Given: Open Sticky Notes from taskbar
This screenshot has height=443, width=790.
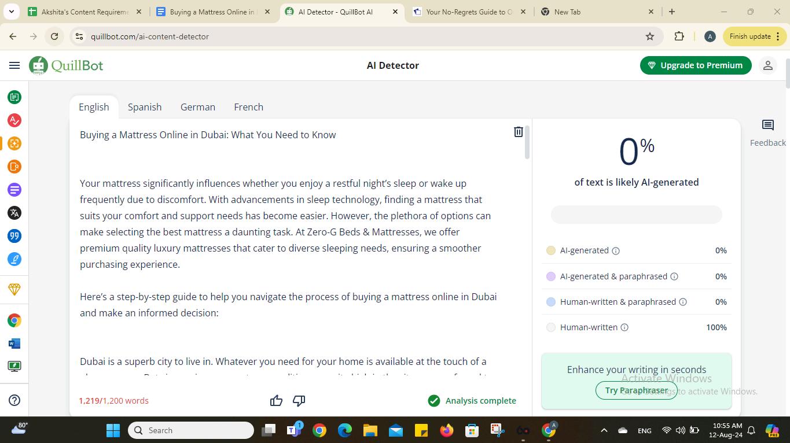Looking at the screenshot, I should pos(421,430).
